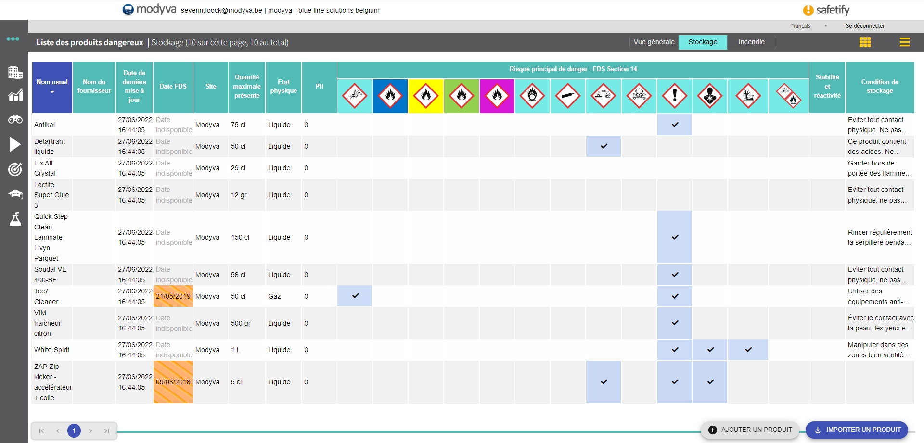924x443 pixels.
Task: Open the target sidebar icon
Action: click(x=15, y=169)
